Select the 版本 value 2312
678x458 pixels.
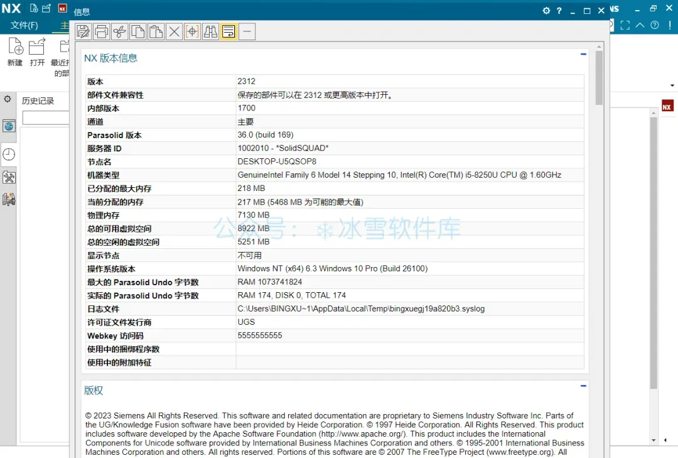(x=247, y=82)
